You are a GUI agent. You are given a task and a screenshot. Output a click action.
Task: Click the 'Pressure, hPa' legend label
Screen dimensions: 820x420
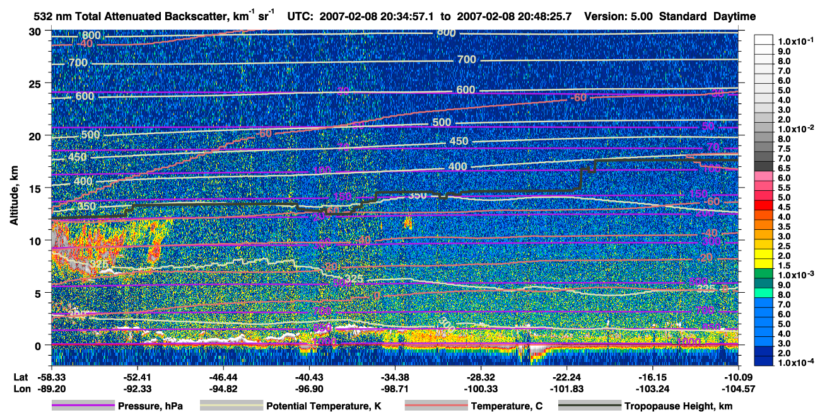(150, 406)
